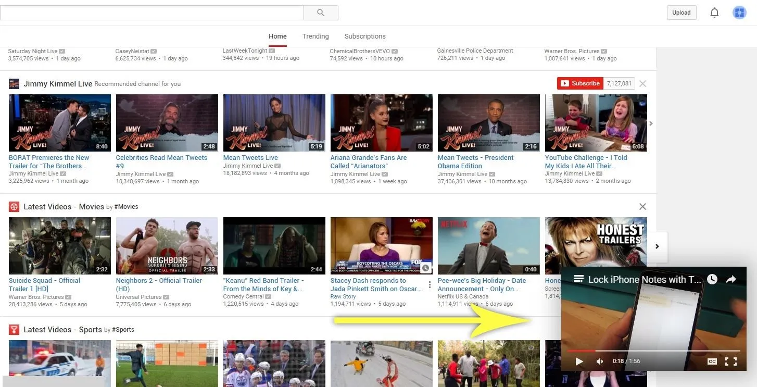The height and width of the screenshot is (387, 757).
Task: Click the mini player share arrow
Action: (731, 279)
